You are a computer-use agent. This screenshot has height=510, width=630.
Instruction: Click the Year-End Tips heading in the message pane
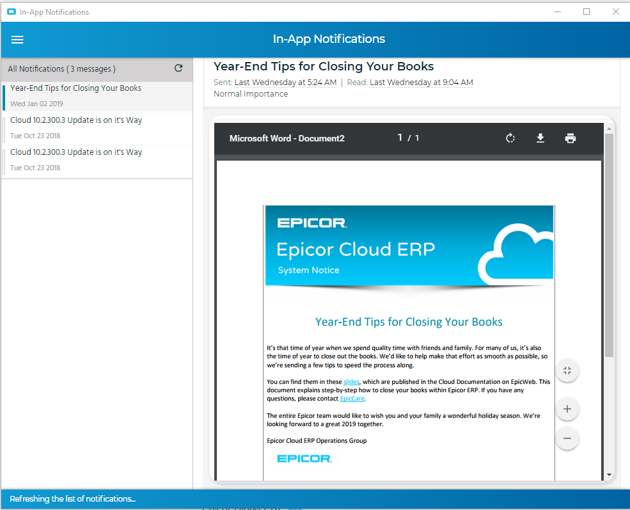point(324,67)
